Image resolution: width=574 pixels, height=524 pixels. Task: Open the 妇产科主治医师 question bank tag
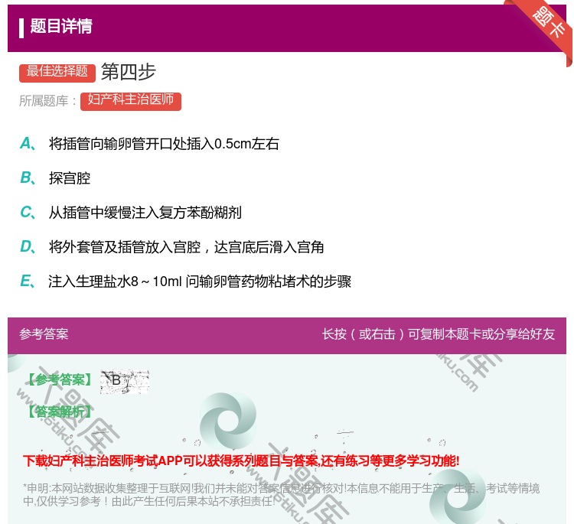pyautogui.click(x=131, y=101)
